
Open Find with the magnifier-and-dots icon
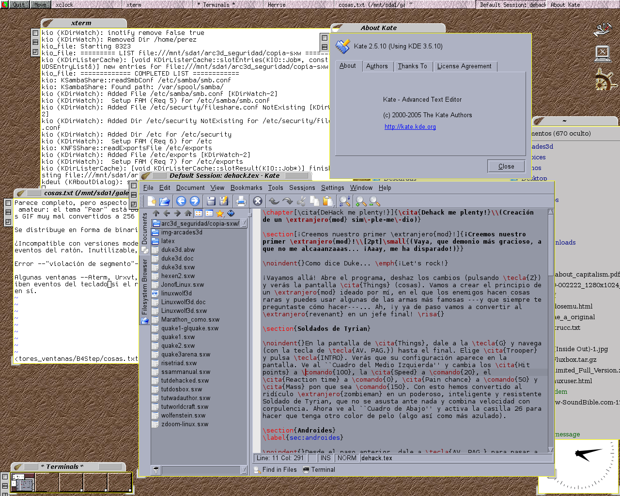click(345, 201)
